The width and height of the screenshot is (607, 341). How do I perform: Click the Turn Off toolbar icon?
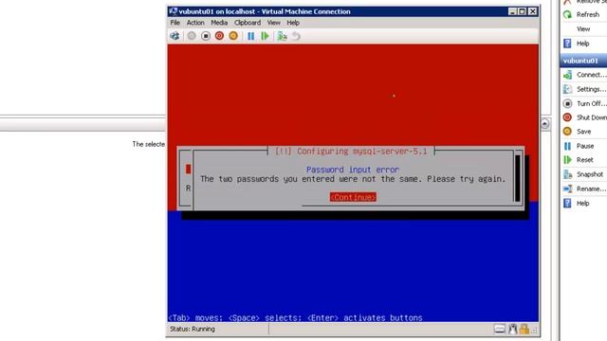coord(206,36)
